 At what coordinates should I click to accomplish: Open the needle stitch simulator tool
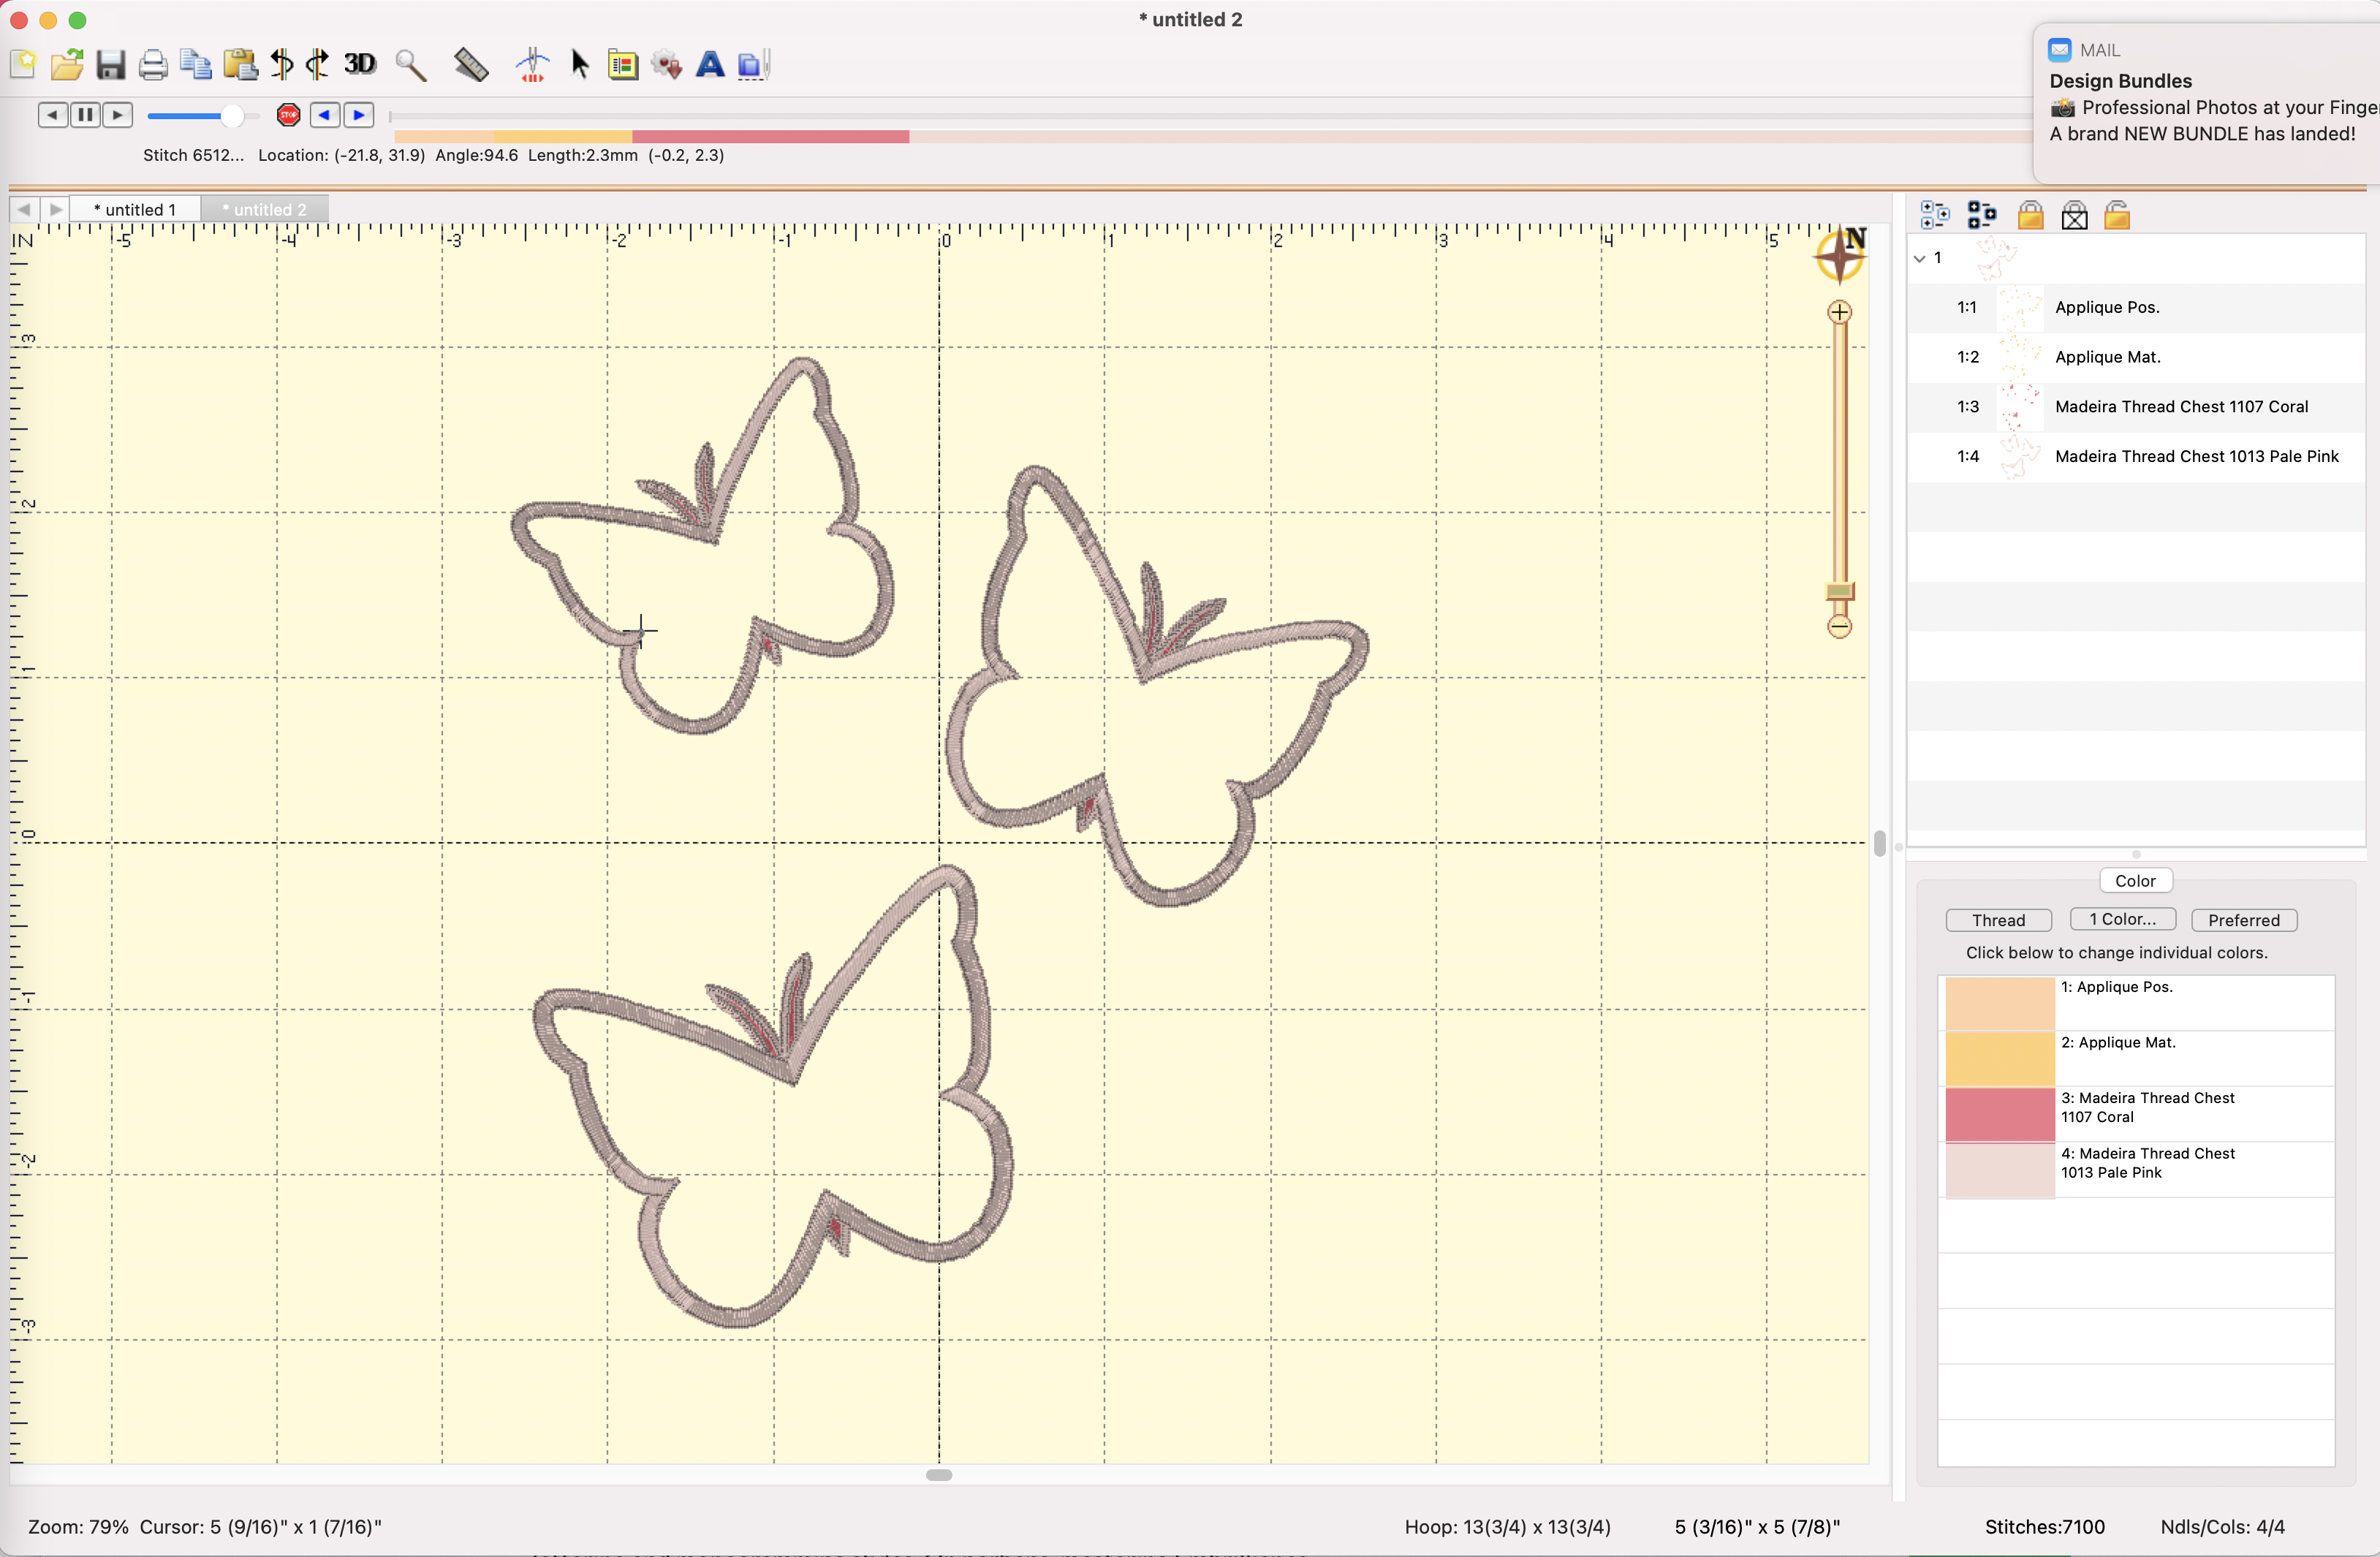(533, 65)
